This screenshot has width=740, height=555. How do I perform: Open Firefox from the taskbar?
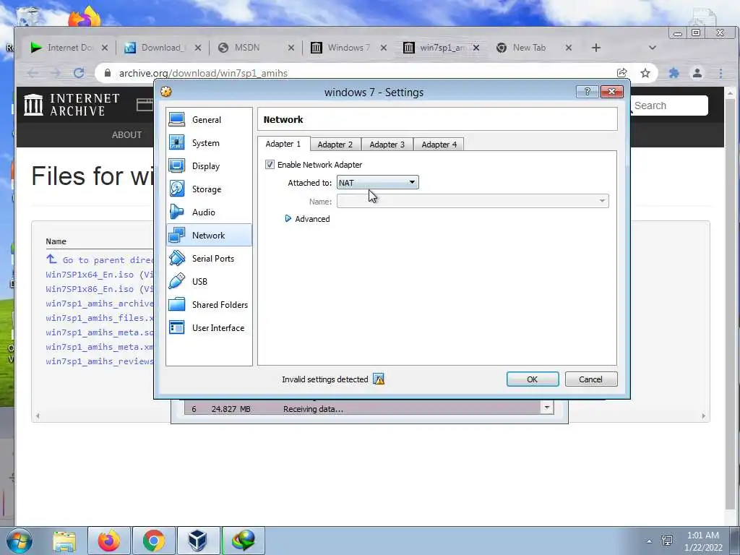tap(108, 541)
